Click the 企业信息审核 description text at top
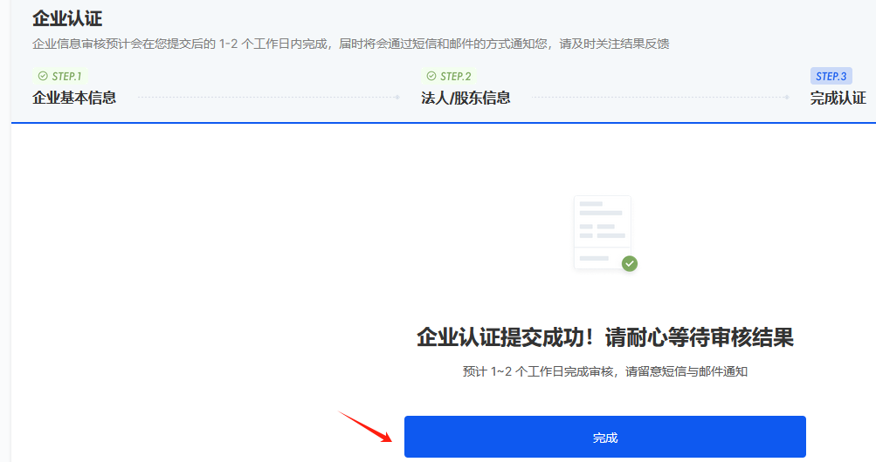The height and width of the screenshot is (462, 876). click(349, 44)
